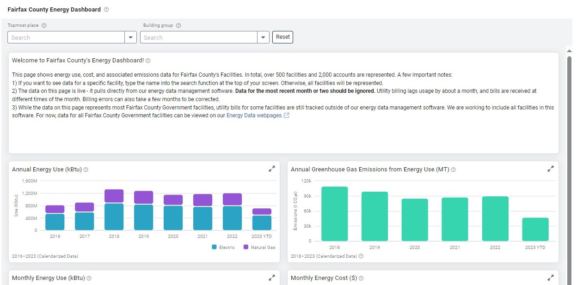The image size is (577, 285).
Task: Expand the Annual Energy Use chart fullscreen
Action: pos(272,169)
